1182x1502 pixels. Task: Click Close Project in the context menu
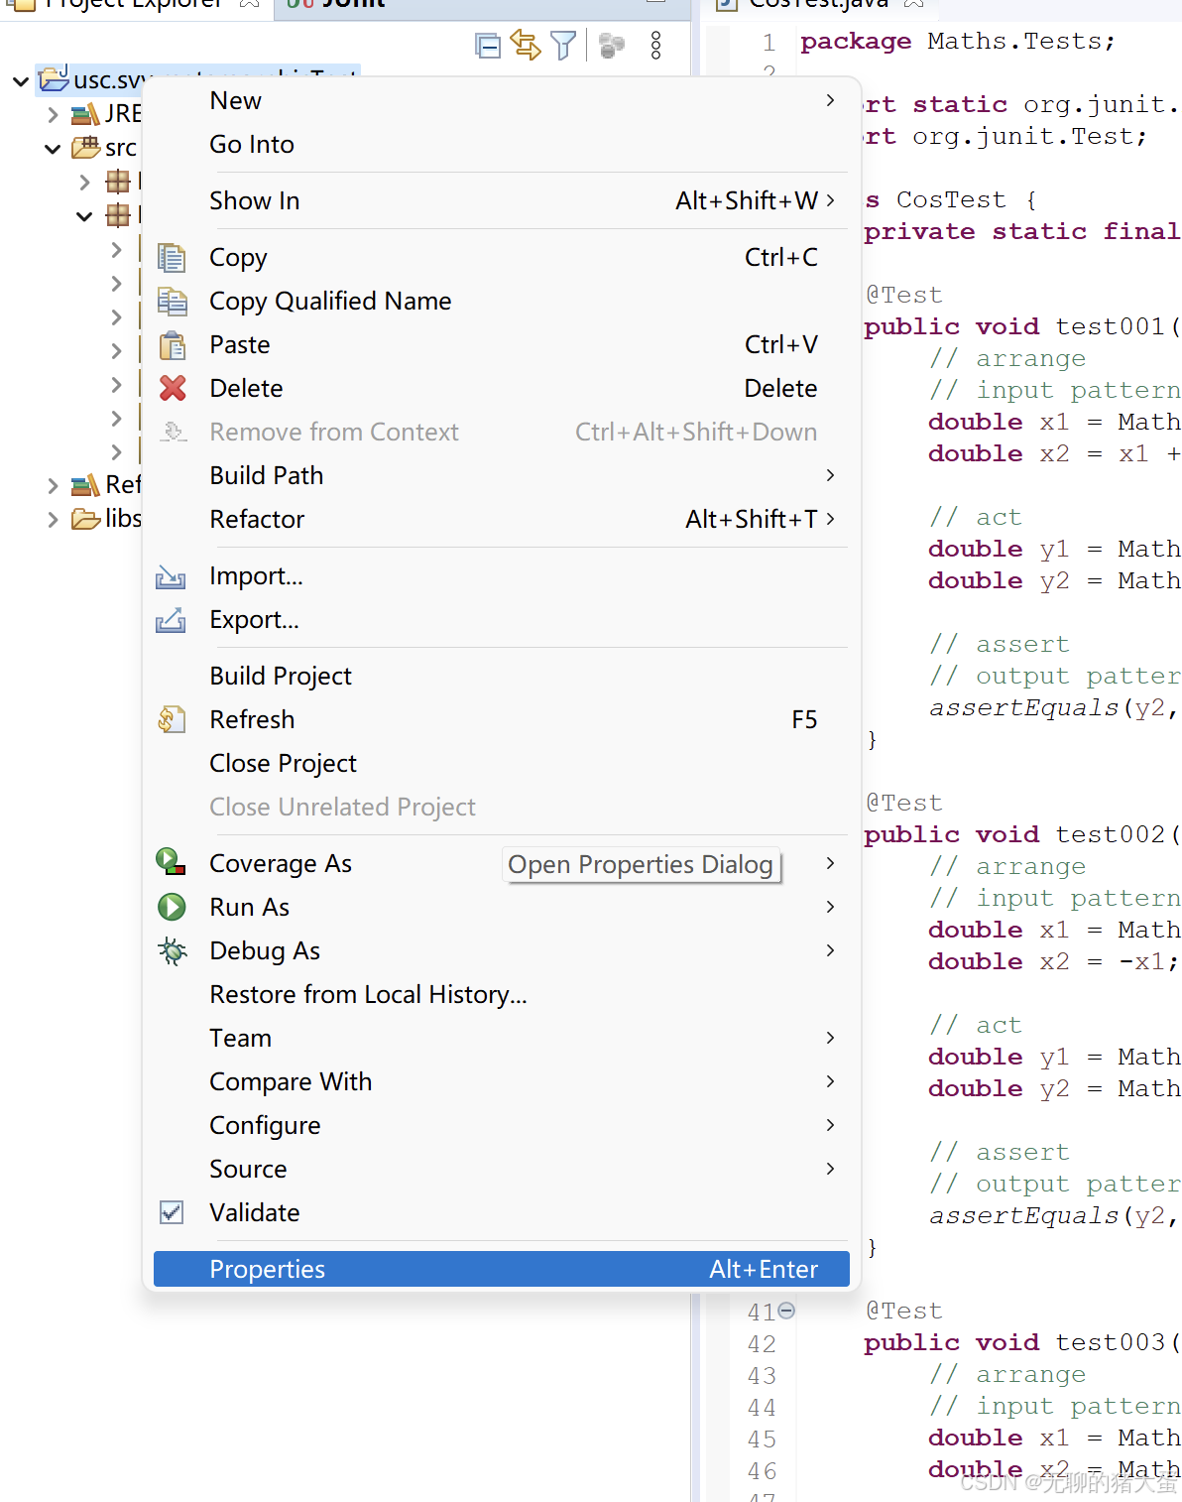283,763
